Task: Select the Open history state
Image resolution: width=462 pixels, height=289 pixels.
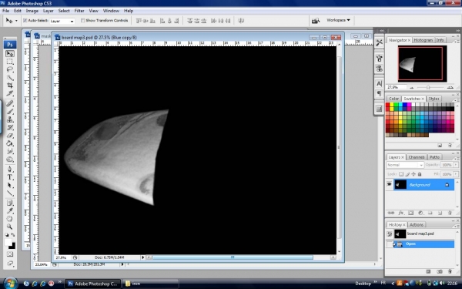Action: click(x=420, y=244)
